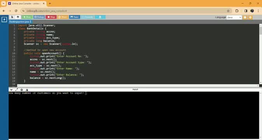262x140 pixels.
Task: Click the console icon right of the gear
Action: tap(27, 90)
